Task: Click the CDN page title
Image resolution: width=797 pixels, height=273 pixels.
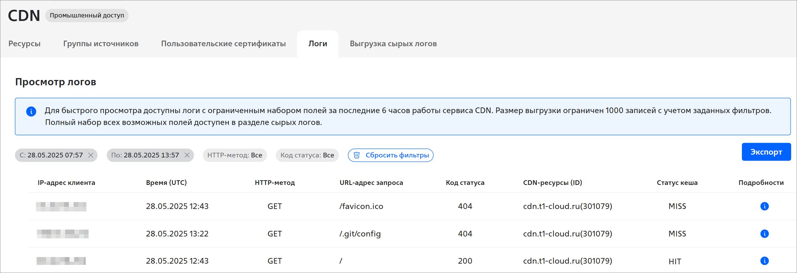Action: point(24,16)
